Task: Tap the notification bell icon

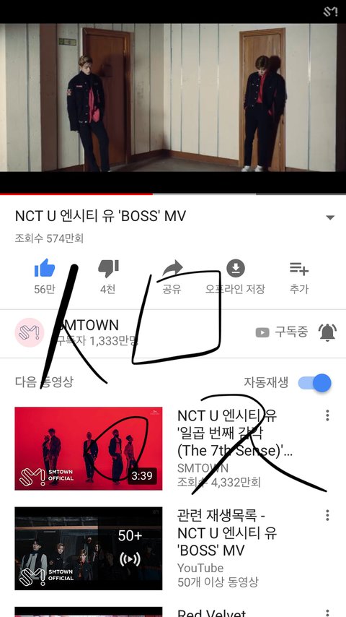Action: click(x=327, y=332)
